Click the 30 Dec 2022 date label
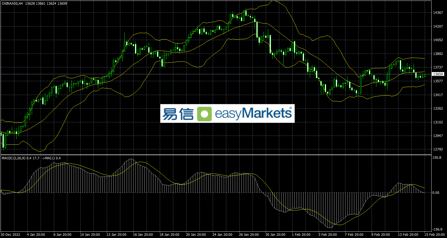447x238 pixels. click(10, 235)
